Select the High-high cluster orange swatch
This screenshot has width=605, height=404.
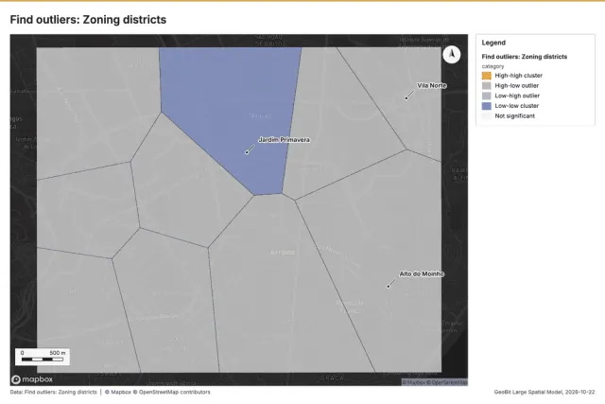(487, 76)
